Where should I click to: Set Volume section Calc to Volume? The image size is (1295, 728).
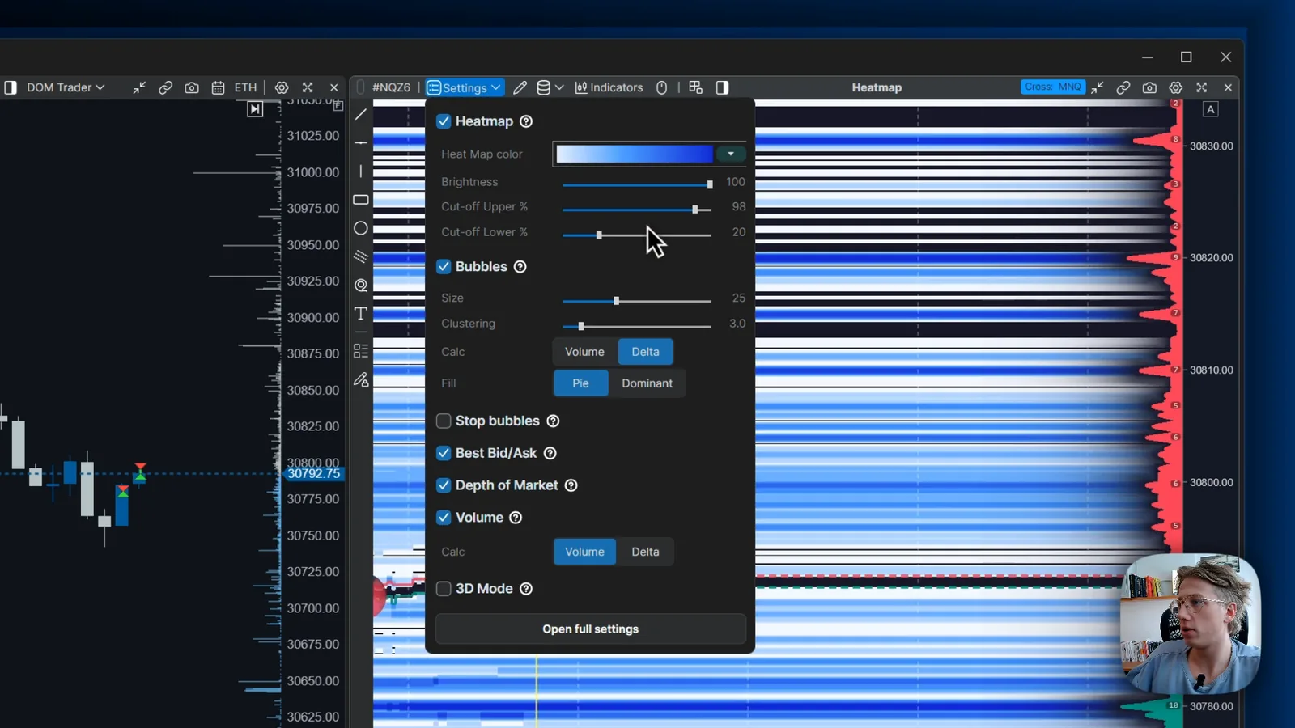pyautogui.click(x=584, y=552)
